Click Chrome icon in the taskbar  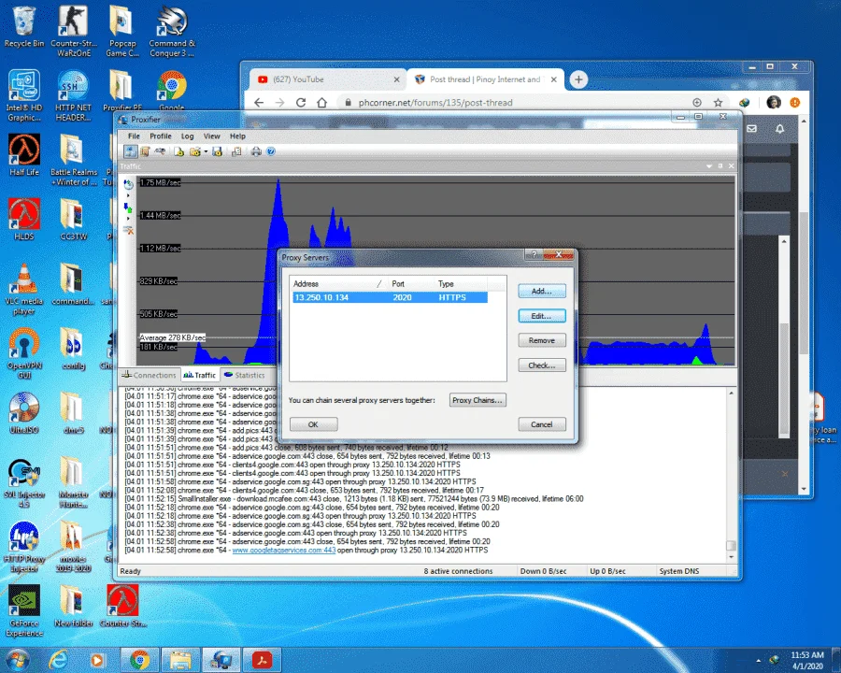coord(139,660)
